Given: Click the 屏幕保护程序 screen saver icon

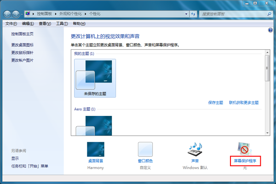Looking at the screenshot, I should (x=244, y=149).
